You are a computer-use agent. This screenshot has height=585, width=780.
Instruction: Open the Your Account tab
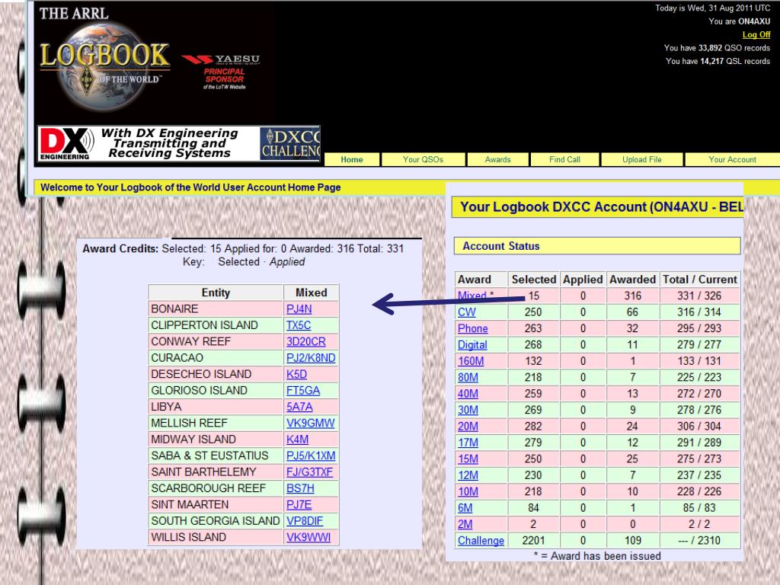click(731, 160)
